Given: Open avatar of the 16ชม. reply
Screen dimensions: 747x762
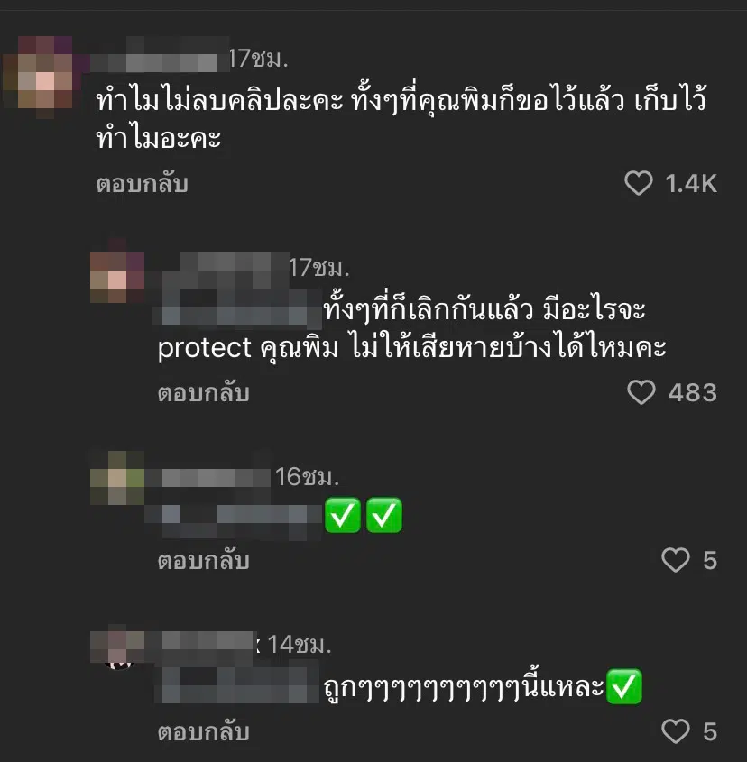Looking at the screenshot, I should click(117, 478).
